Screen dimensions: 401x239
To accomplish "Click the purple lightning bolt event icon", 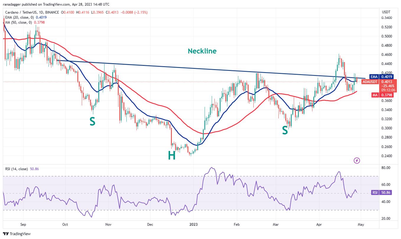I will coord(357,160).
